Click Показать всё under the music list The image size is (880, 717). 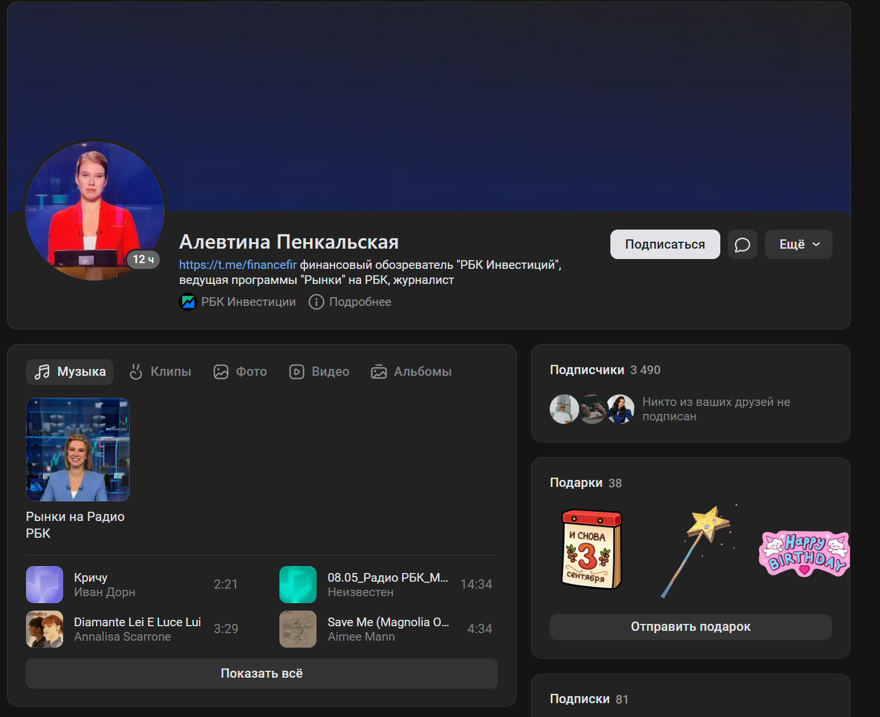tap(262, 674)
